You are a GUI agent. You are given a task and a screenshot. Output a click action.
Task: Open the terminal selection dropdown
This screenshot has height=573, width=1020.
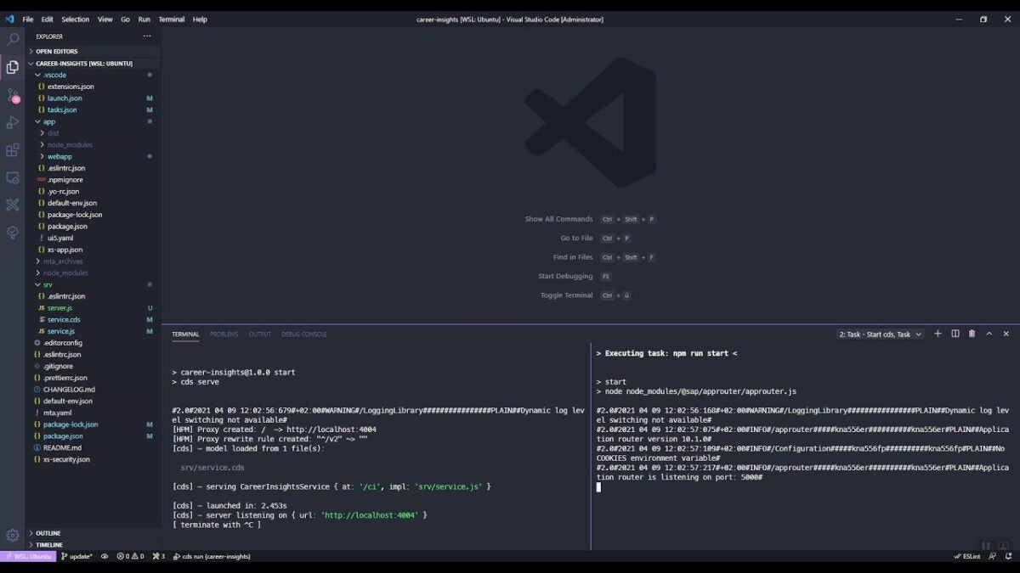pos(881,334)
